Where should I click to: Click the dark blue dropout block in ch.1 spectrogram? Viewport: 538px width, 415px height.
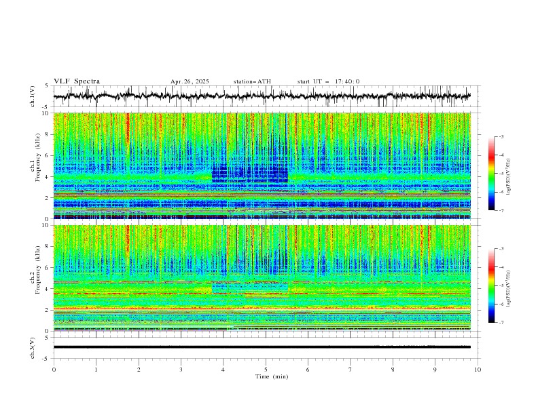[250, 173]
